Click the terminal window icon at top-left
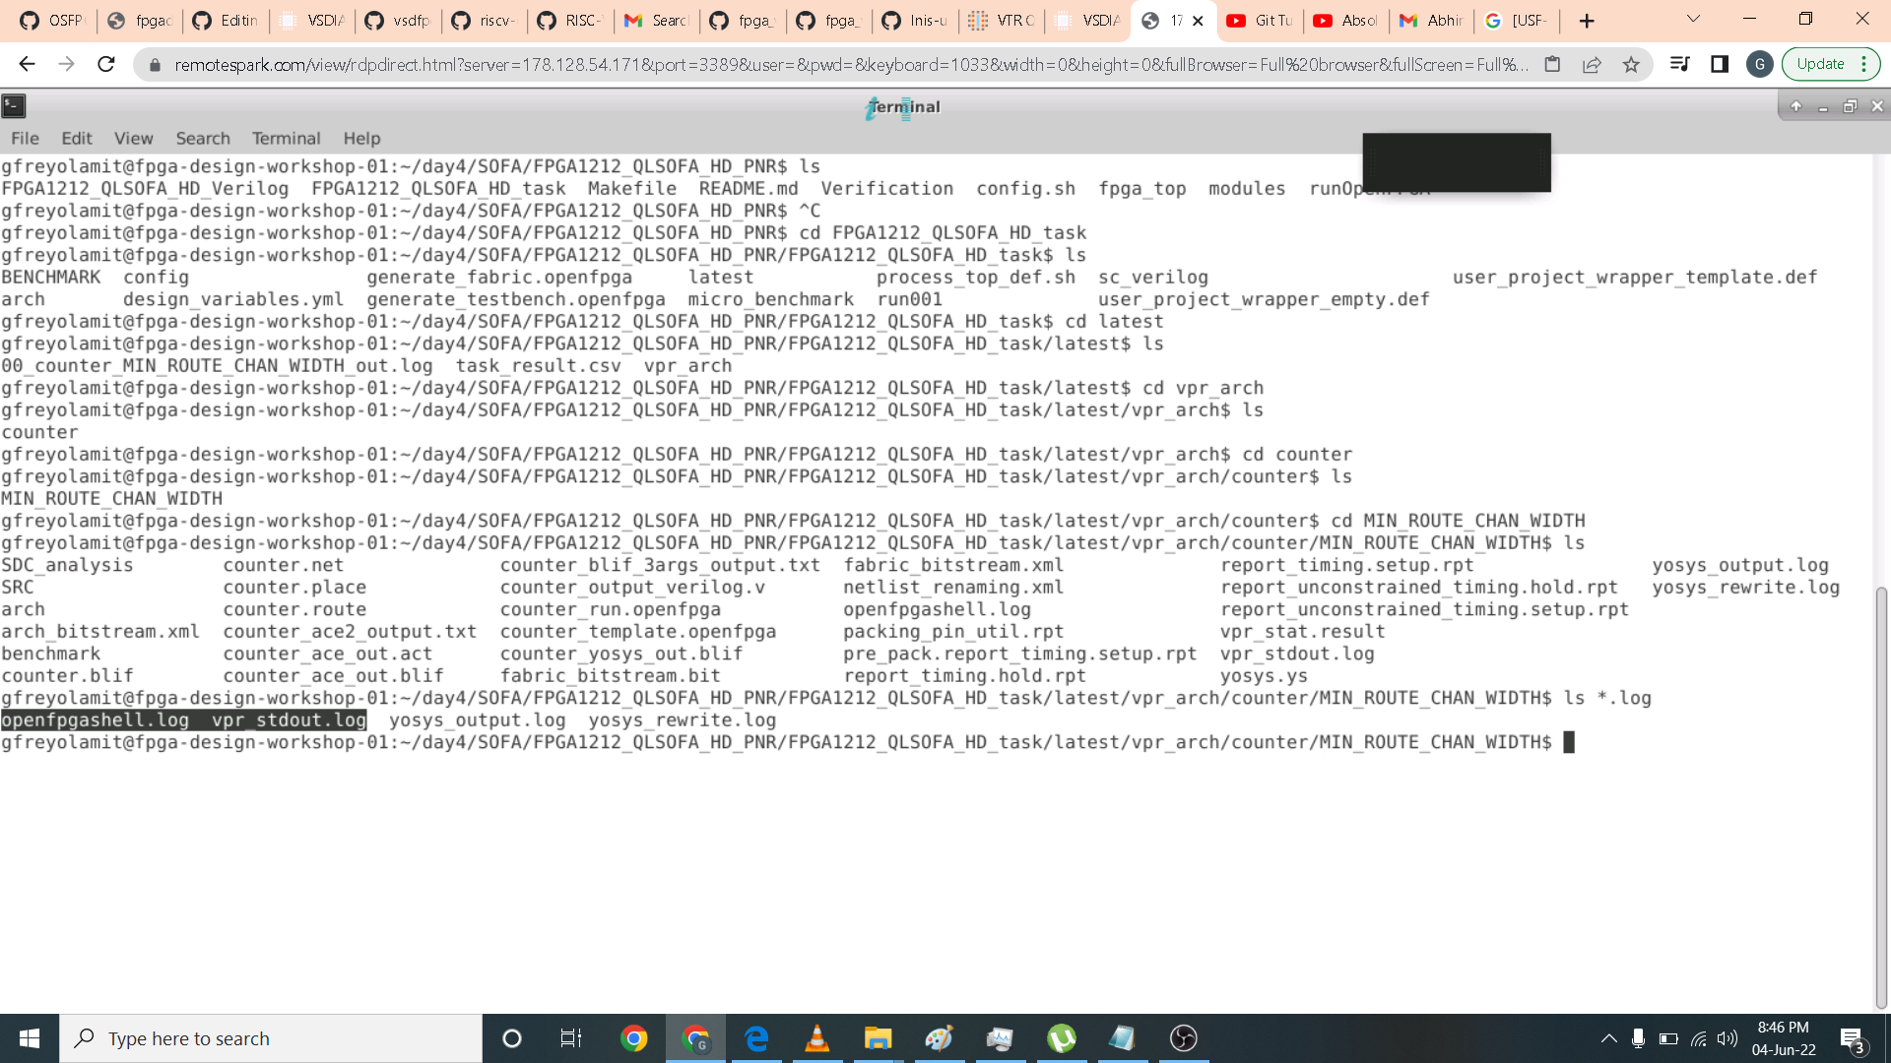Image resolution: width=1891 pixels, height=1063 pixels. (x=14, y=106)
